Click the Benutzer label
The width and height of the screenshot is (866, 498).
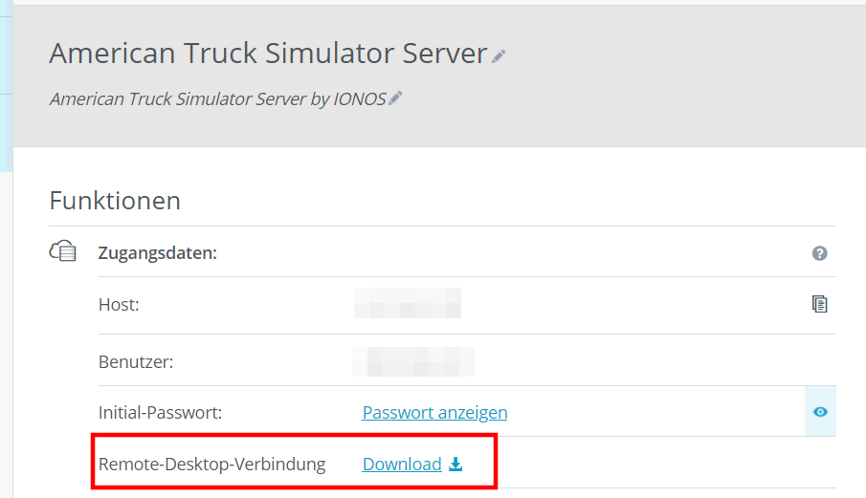coord(136,361)
